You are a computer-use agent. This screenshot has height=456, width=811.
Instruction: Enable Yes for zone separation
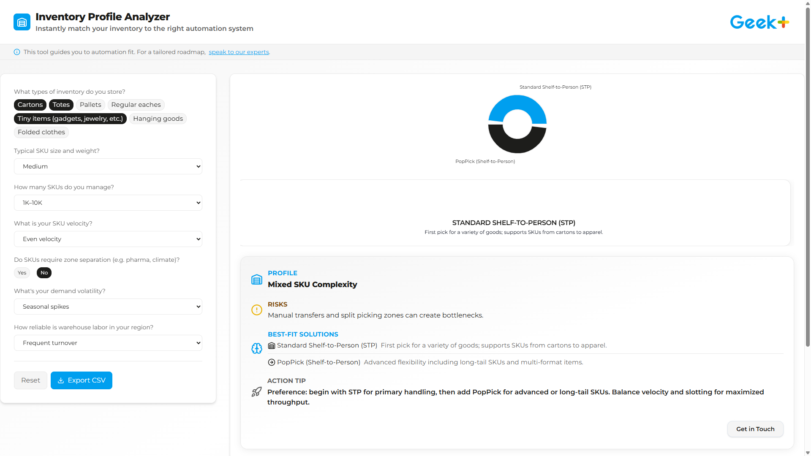22,272
